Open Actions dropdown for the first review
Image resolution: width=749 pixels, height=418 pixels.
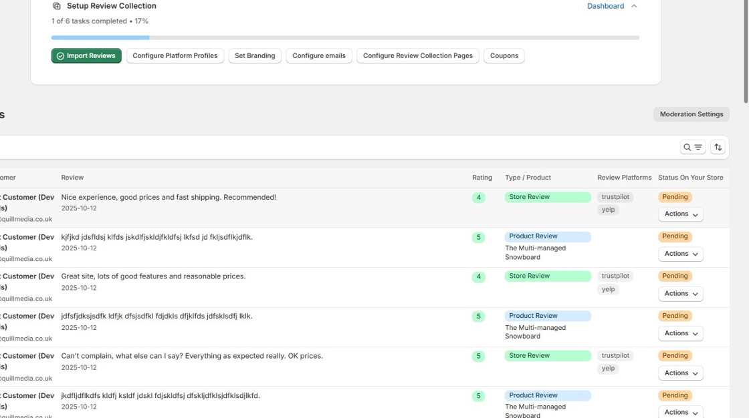680,214
